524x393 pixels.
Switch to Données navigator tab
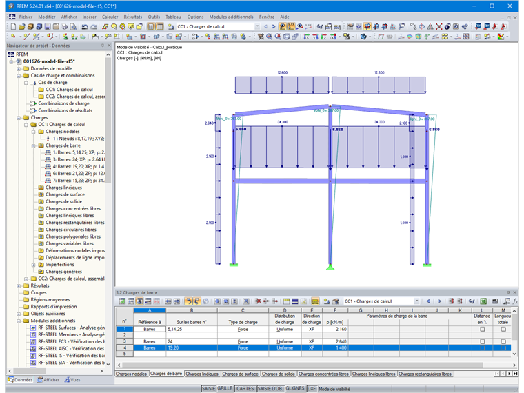[21, 380]
